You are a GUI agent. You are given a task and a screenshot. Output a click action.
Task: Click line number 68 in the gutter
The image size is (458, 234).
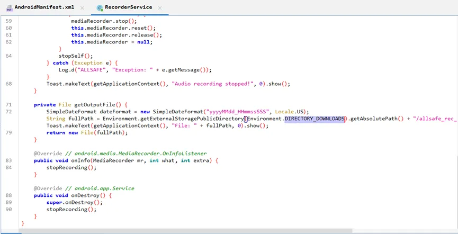pyautogui.click(x=9, y=84)
